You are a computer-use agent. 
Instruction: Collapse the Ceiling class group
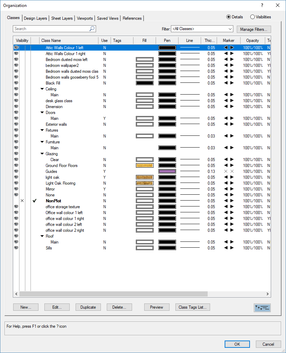pos(42,89)
